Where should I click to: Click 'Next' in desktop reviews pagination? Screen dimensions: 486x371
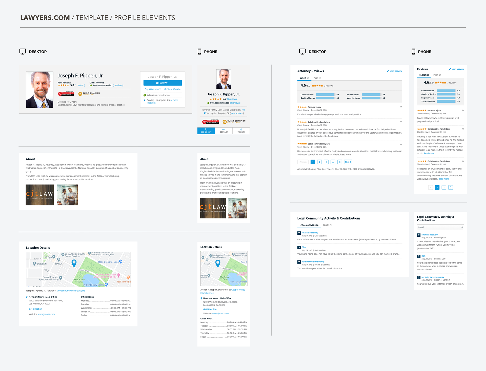348,162
